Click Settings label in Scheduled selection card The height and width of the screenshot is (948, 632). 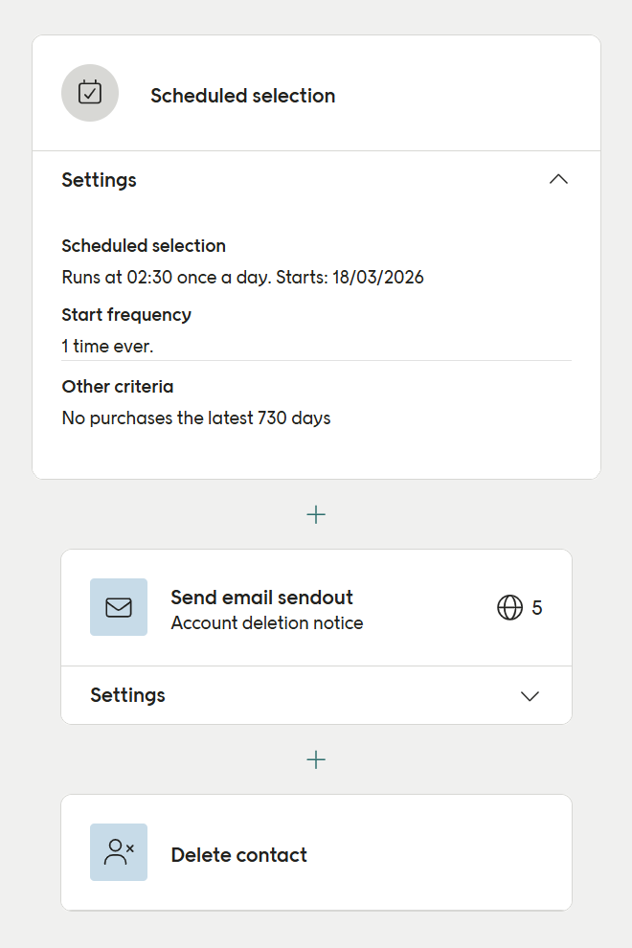99,180
